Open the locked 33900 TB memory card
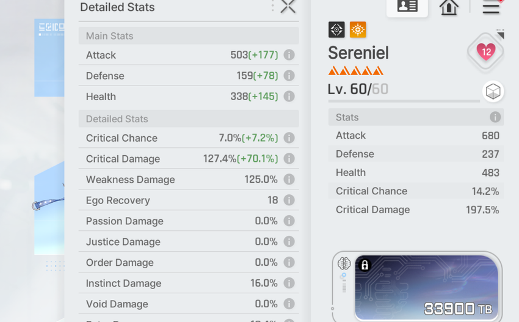519x322 pixels. (426, 287)
